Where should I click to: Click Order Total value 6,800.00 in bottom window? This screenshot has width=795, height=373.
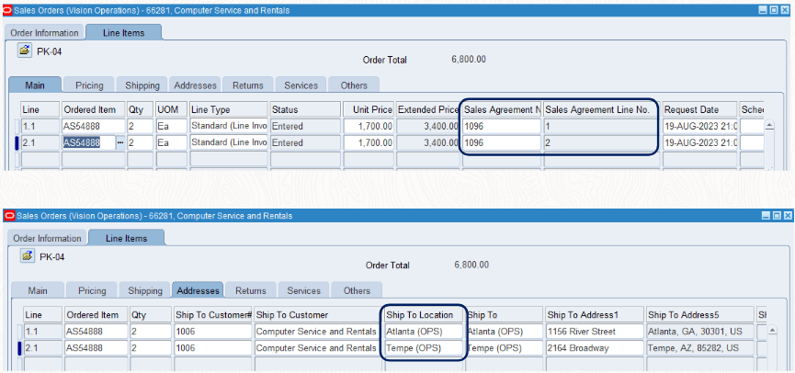(471, 265)
